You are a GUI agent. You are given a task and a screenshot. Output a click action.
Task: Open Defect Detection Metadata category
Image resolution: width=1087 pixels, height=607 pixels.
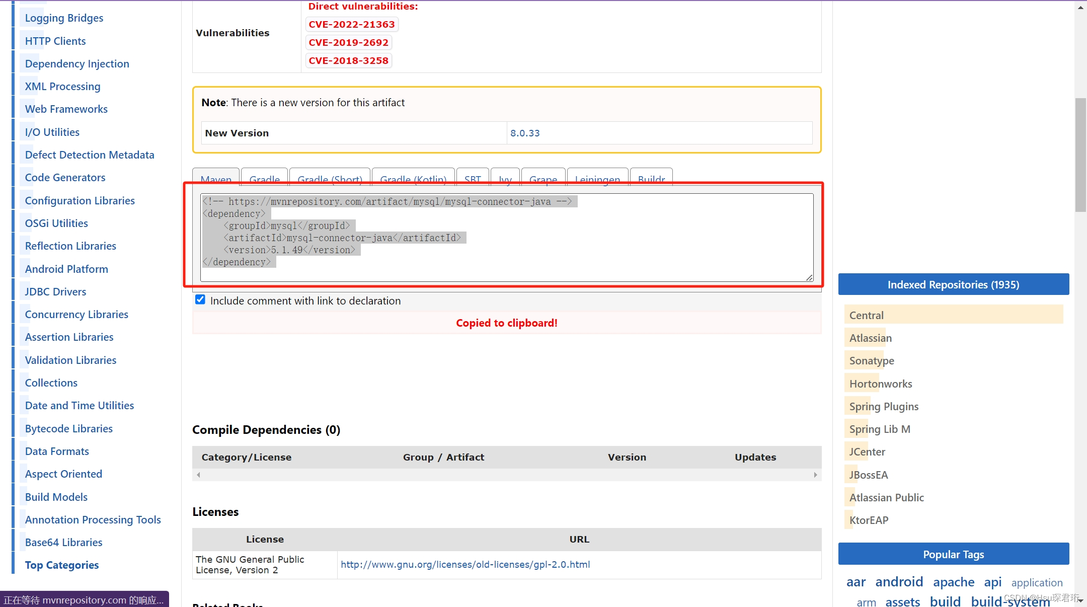coord(90,155)
